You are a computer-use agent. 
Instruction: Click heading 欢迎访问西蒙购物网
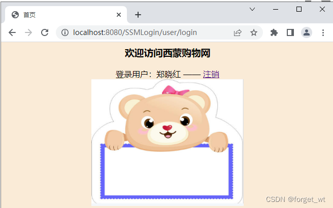click(x=168, y=53)
